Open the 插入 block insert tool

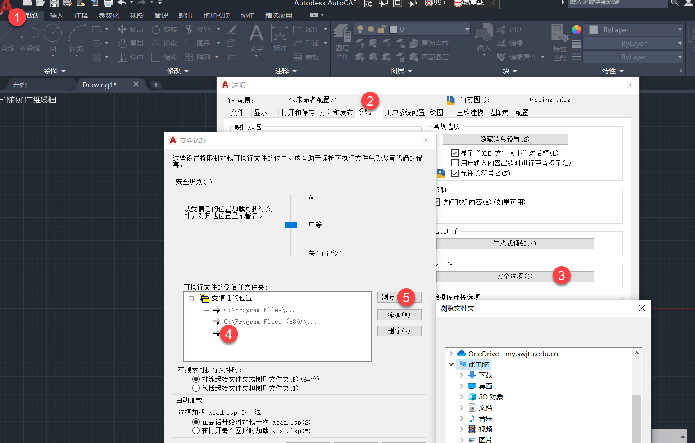[x=484, y=38]
